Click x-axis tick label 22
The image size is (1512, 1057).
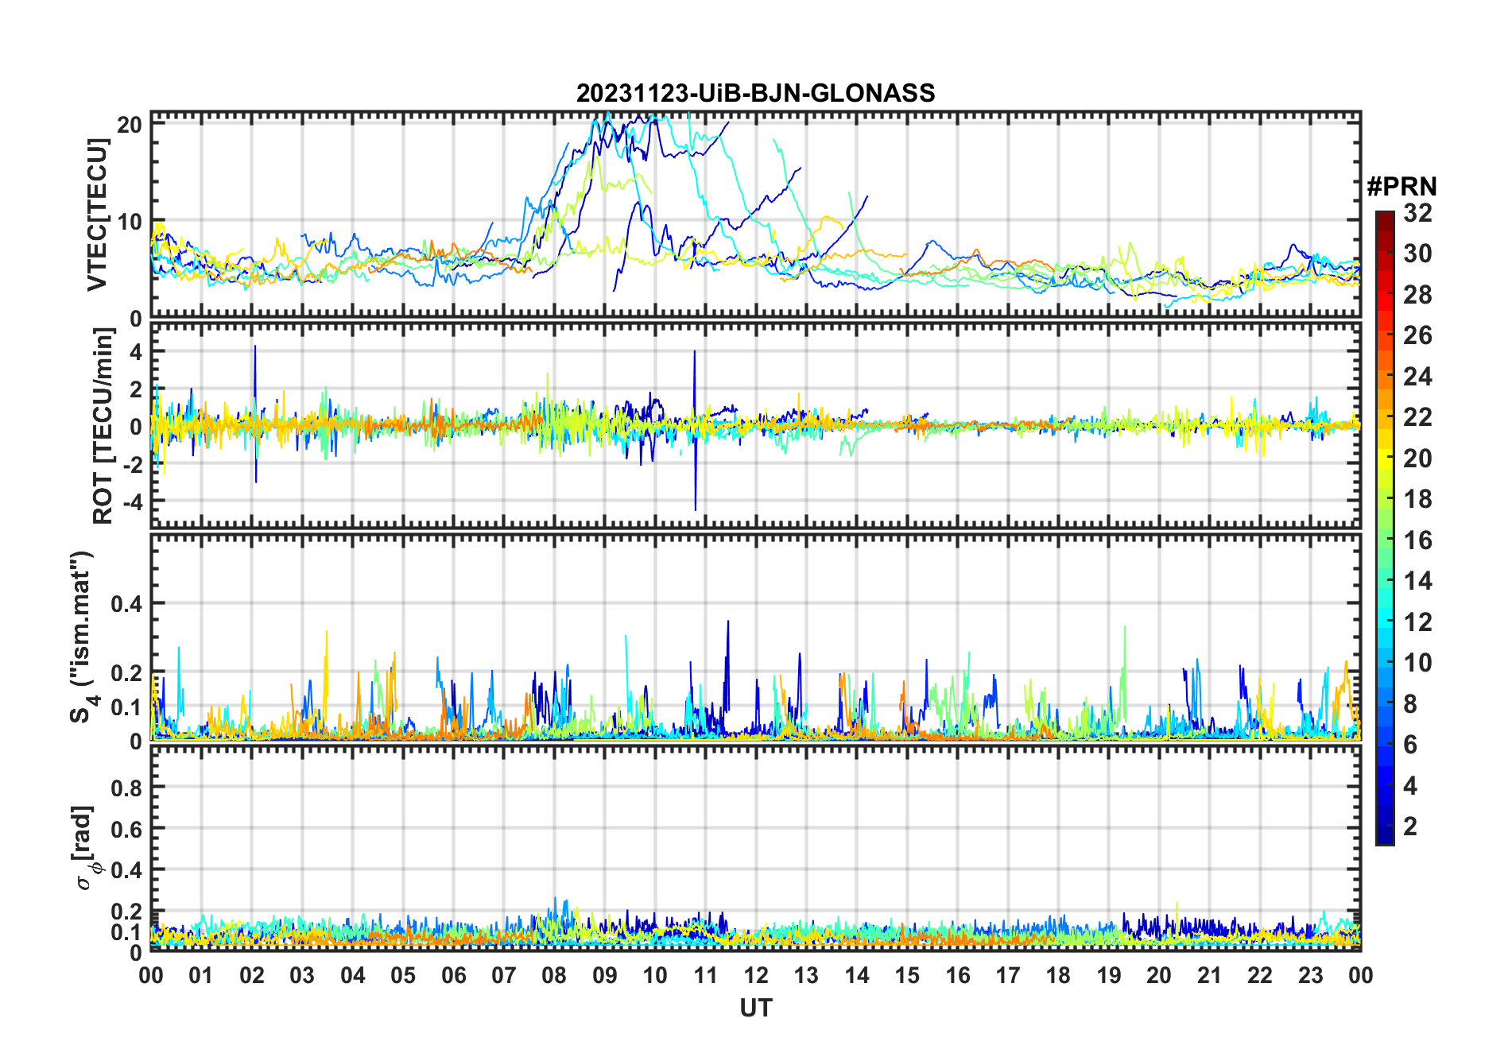[1260, 975]
